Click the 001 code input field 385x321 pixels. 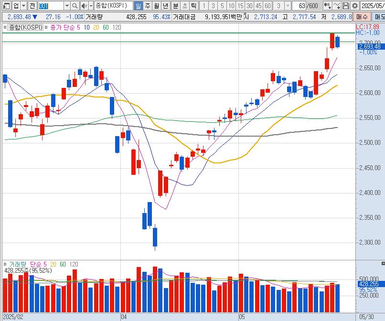[51, 6]
